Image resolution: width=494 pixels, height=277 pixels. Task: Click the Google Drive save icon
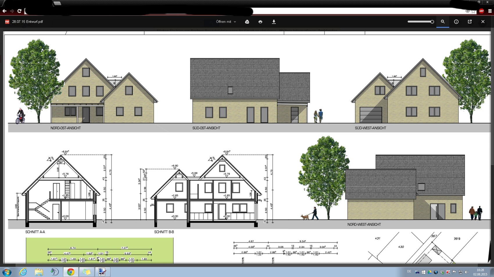pos(247,22)
